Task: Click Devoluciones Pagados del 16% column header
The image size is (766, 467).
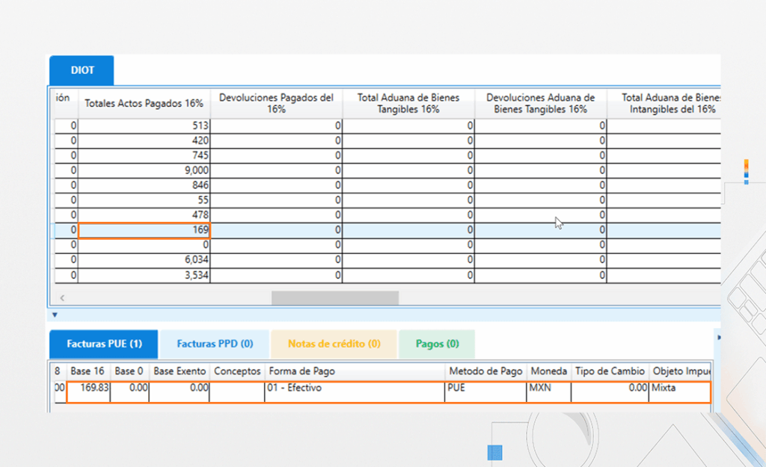Action: click(x=276, y=103)
